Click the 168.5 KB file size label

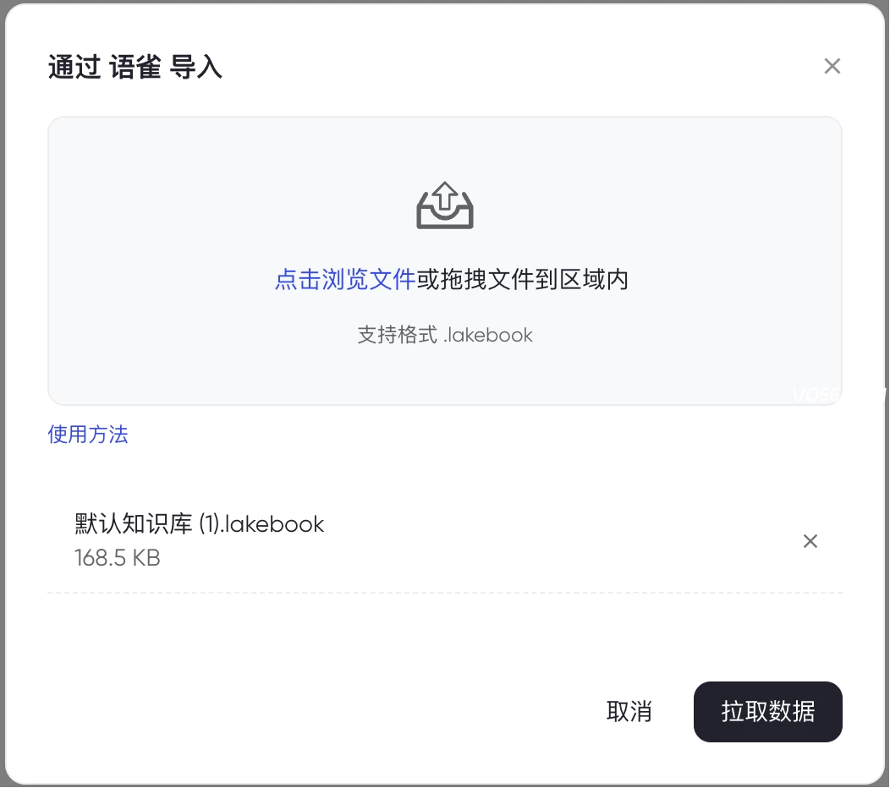(117, 558)
